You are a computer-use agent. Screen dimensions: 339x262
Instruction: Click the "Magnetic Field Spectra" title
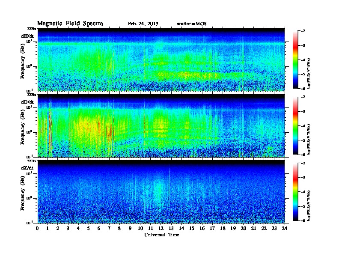(x=70, y=24)
